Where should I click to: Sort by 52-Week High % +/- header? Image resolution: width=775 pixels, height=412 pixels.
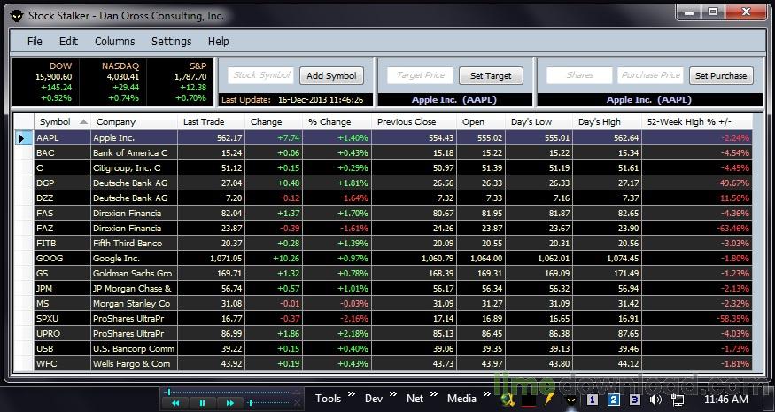pos(697,121)
